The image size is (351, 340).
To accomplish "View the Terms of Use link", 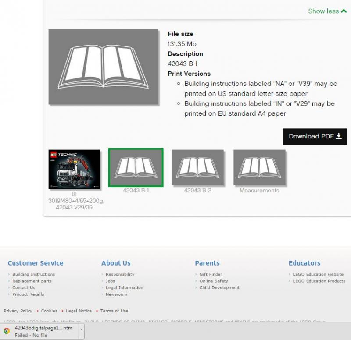I will click(114, 311).
